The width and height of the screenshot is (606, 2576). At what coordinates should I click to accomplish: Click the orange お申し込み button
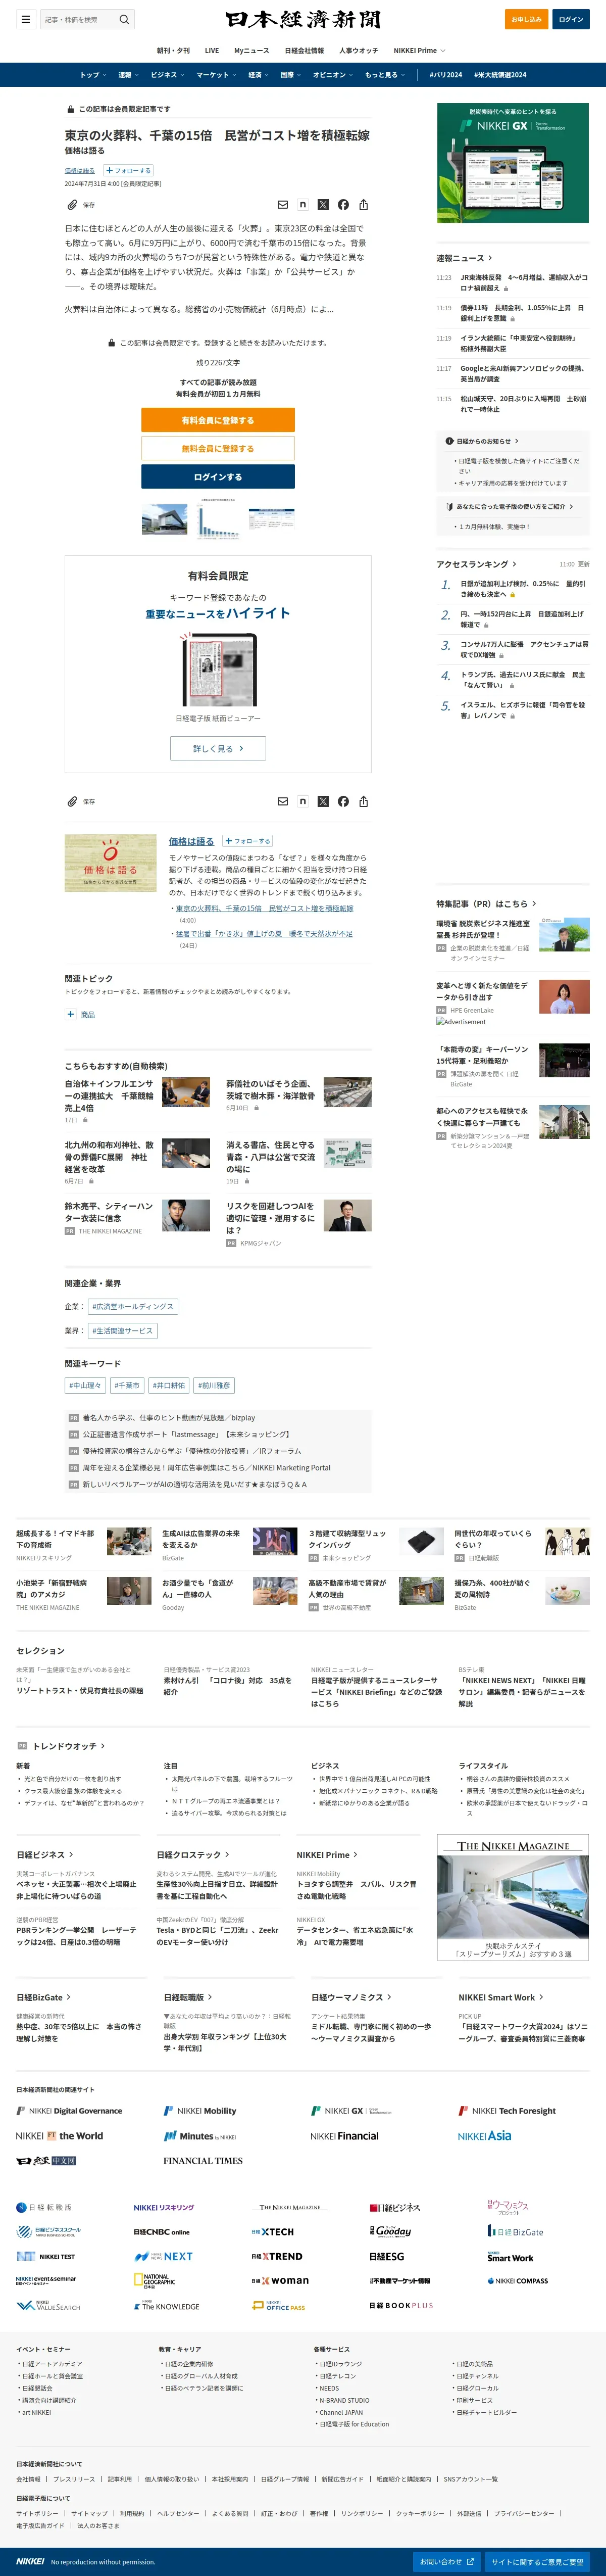click(x=526, y=19)
